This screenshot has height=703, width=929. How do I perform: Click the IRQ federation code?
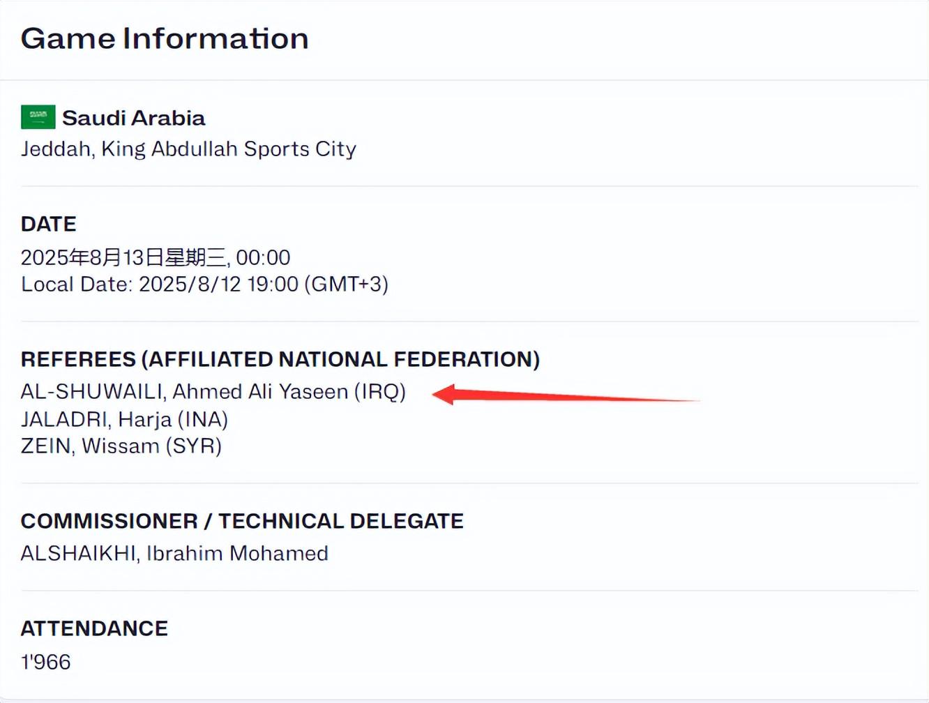pyautogui.click(x=379, y=392)
